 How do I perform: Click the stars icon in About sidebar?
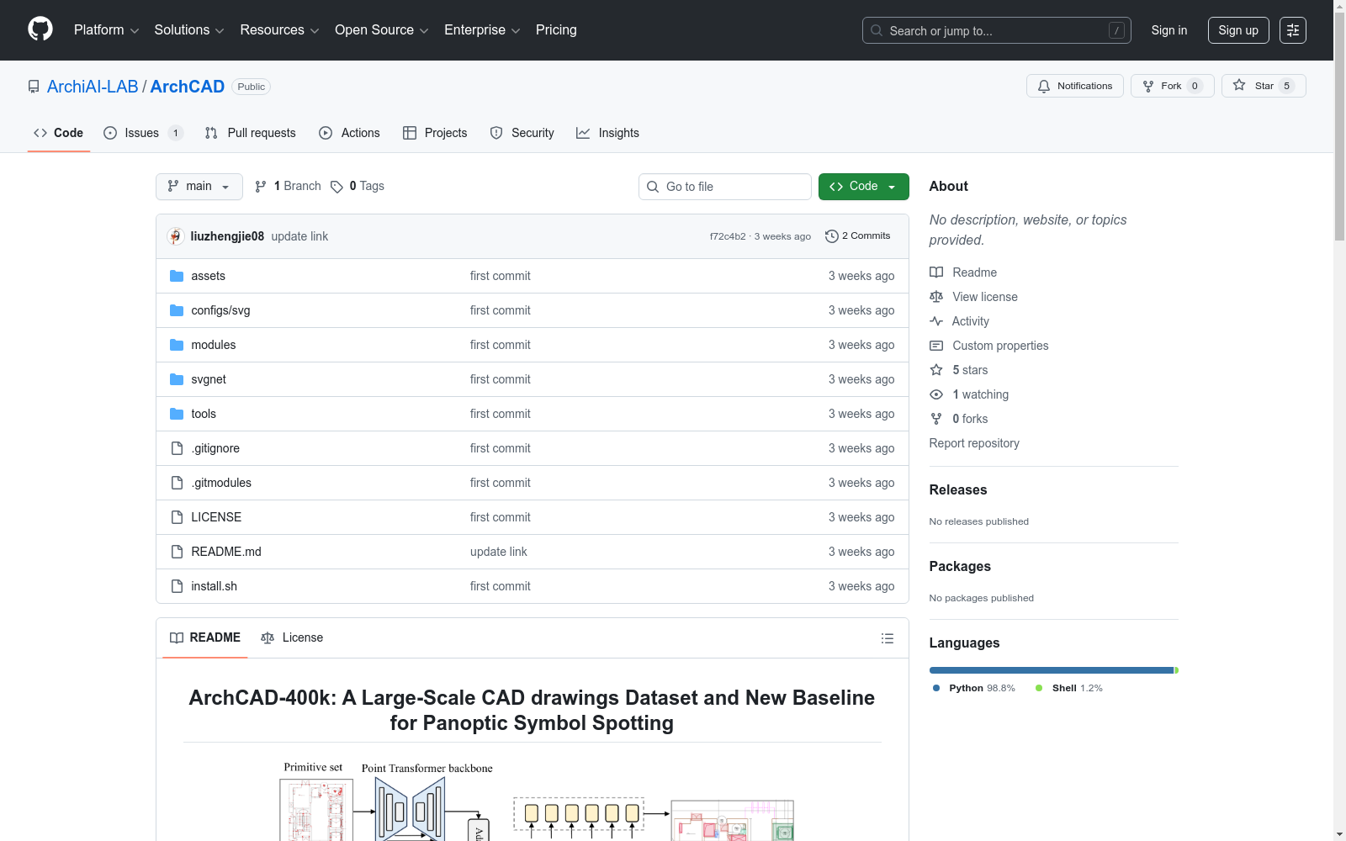click(x=936, y=370)
